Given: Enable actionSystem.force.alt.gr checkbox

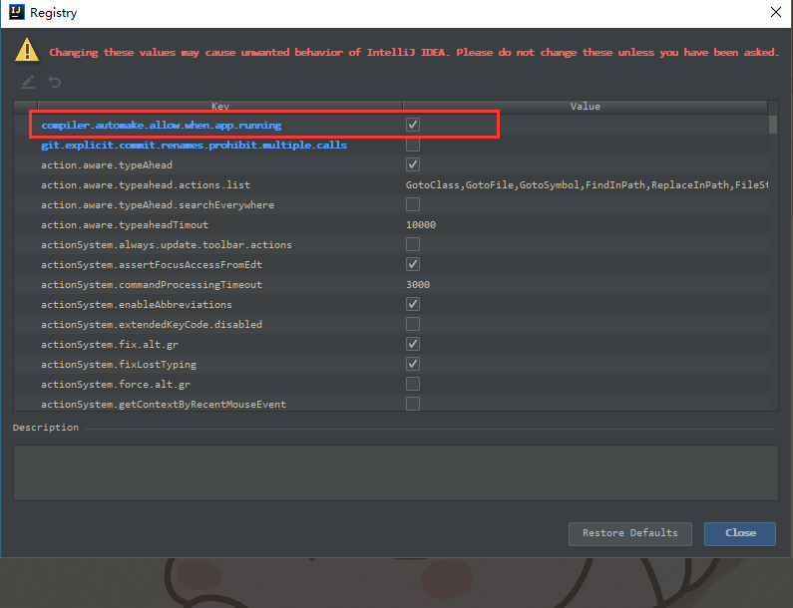Looking at the screenshot, I should coord(413,384).
